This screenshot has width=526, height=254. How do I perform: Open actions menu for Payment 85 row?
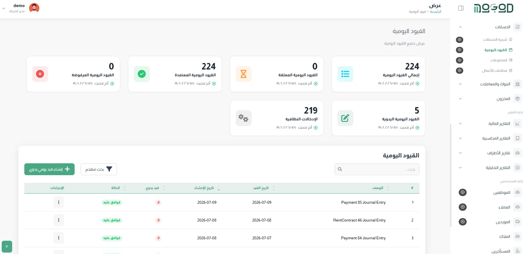coord(59,202)
